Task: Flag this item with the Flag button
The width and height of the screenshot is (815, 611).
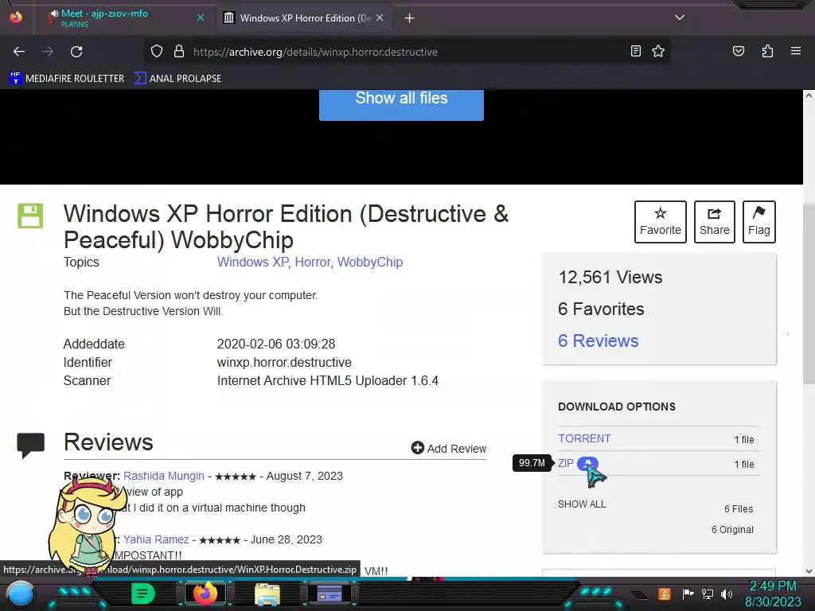Action: (x=758, y=222)
